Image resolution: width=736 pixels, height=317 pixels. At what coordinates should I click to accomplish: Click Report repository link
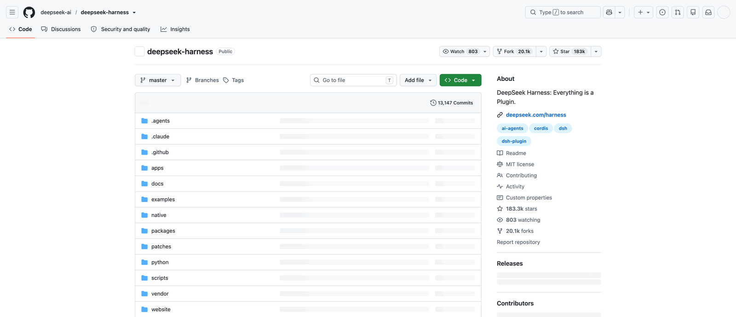(x=518, y=242)
